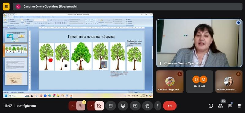Image resolution: width=245 pixels, height=113 pixels.
Task: Switch to Рецензирование ribbon tab
Action: [x=46, y=17]
